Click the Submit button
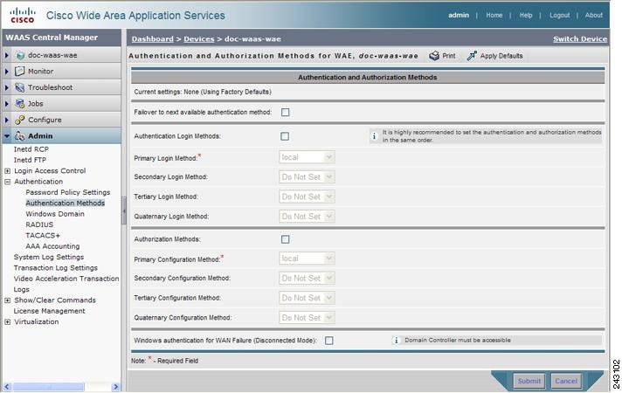Screen dimensions: 622x393 click(x=529, y=381)
